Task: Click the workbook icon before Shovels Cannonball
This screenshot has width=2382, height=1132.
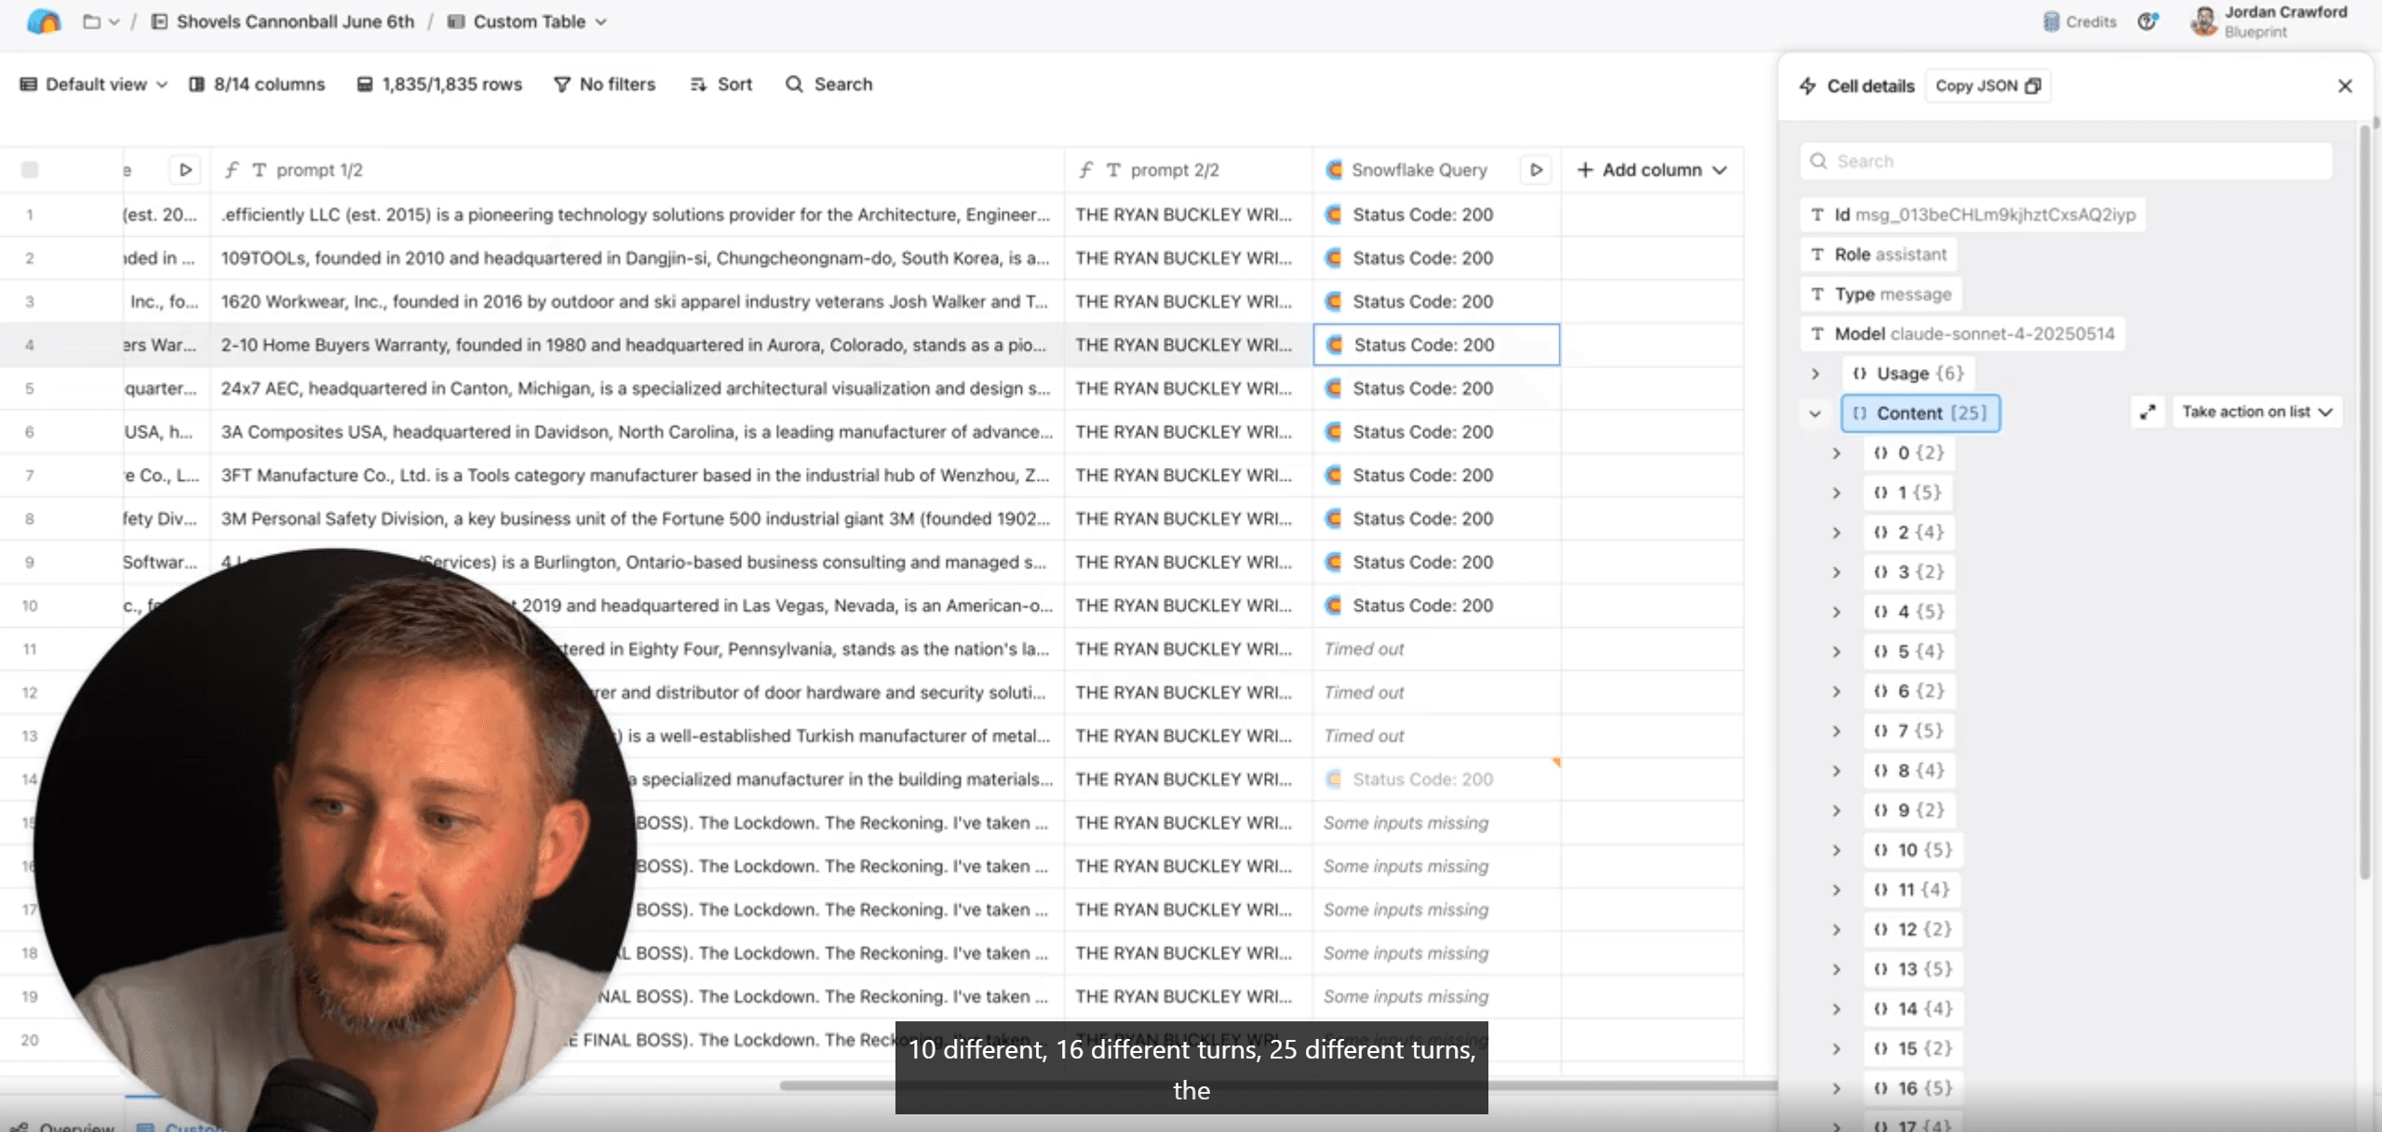Action: click(x=159, y=21)
